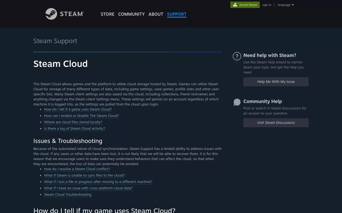This screenshot has height=213, width=342.
Task: Click the Steam logo in the header
Action: (x=65, y=14)
